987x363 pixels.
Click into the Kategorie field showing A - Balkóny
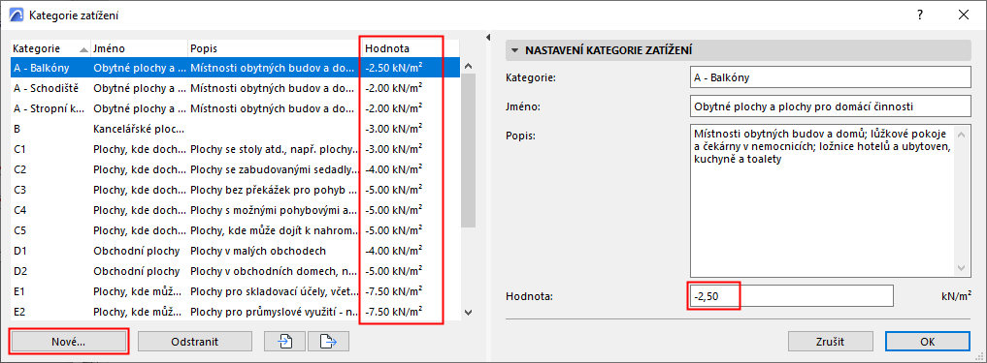pos(830,77)
